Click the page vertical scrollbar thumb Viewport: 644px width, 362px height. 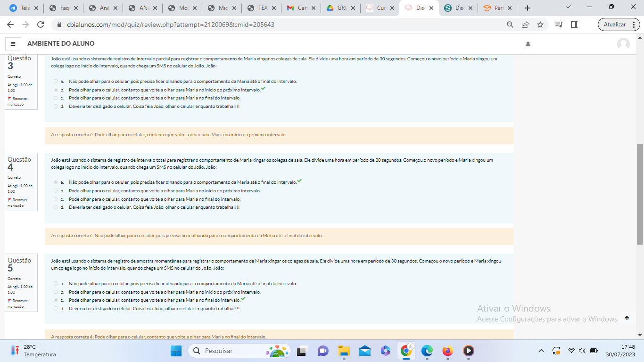(640, 193)
